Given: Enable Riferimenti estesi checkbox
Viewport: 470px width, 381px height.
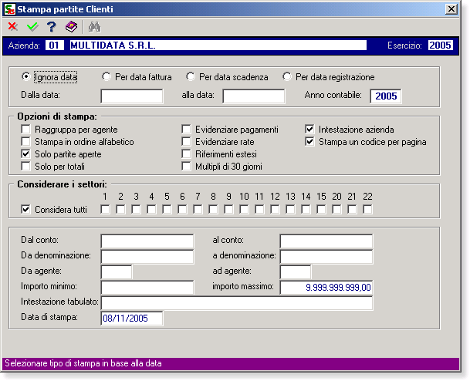Looking at the screenshot, I should coord(186,154).
